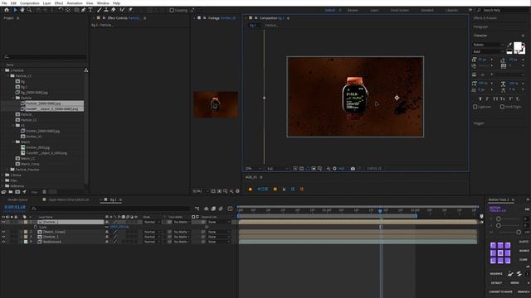Click the All Caps TT button
The image size is (531, 298).
click(x=495, y=99)
